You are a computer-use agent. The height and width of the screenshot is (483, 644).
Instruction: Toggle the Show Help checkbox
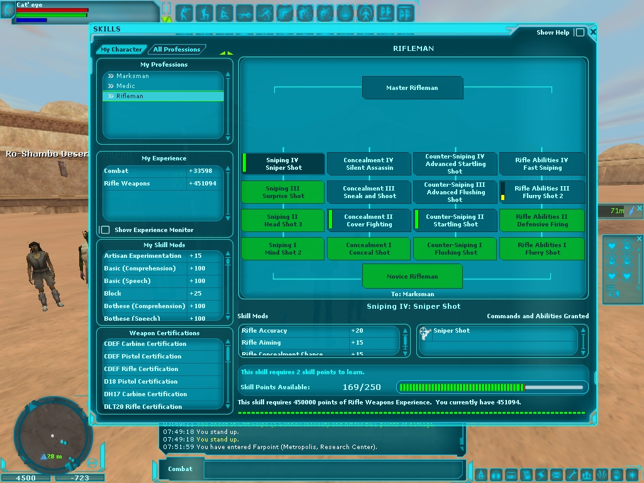pos(579,33)
